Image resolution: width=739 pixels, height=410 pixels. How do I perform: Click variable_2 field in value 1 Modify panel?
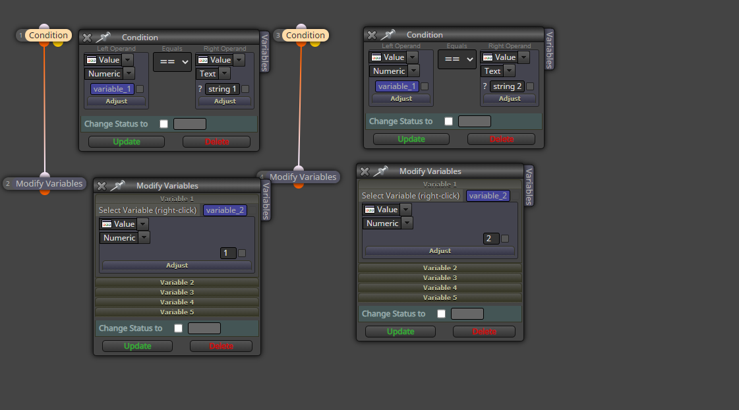click(225, 210)
